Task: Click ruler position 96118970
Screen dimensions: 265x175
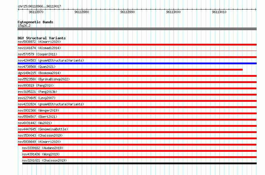Action: click(x=36, y=12)
